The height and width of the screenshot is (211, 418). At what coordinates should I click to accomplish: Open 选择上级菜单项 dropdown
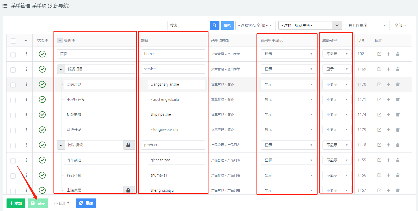coord(310,25)
